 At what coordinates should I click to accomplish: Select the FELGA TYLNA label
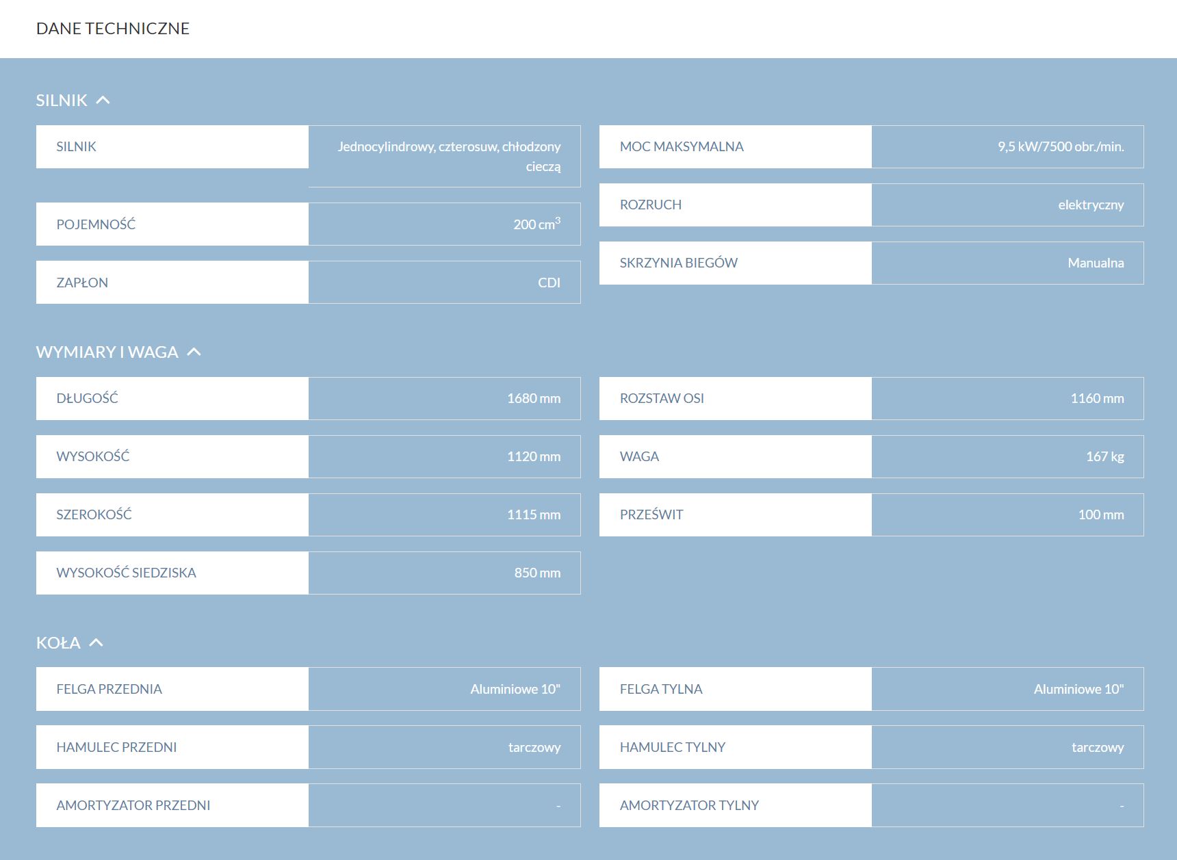(736, 689)
